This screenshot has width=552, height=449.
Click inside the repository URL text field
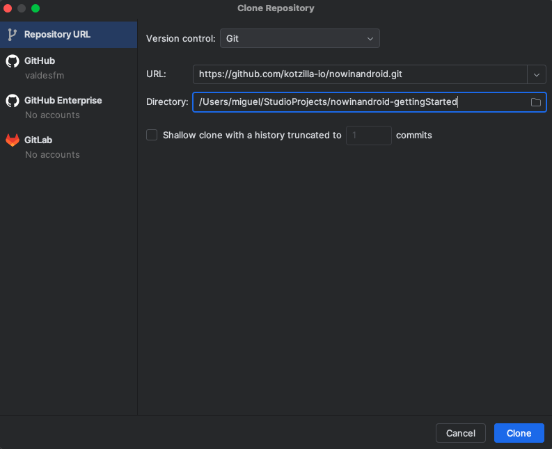tap(360, 74)
